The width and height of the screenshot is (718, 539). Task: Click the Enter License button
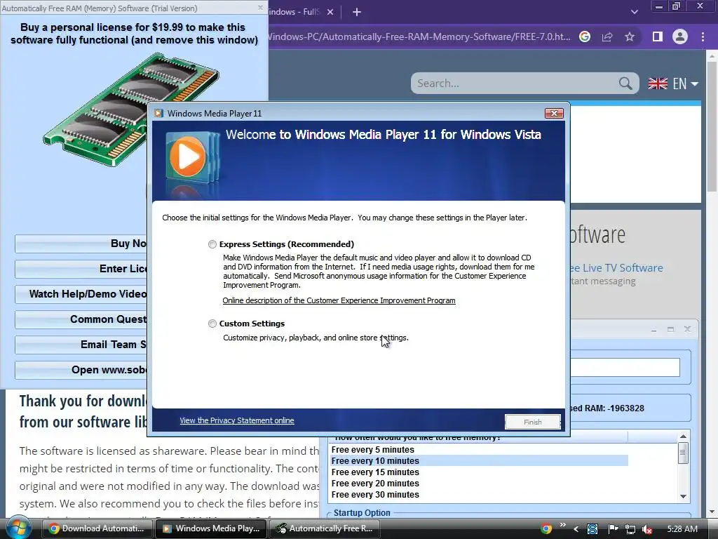81,269
